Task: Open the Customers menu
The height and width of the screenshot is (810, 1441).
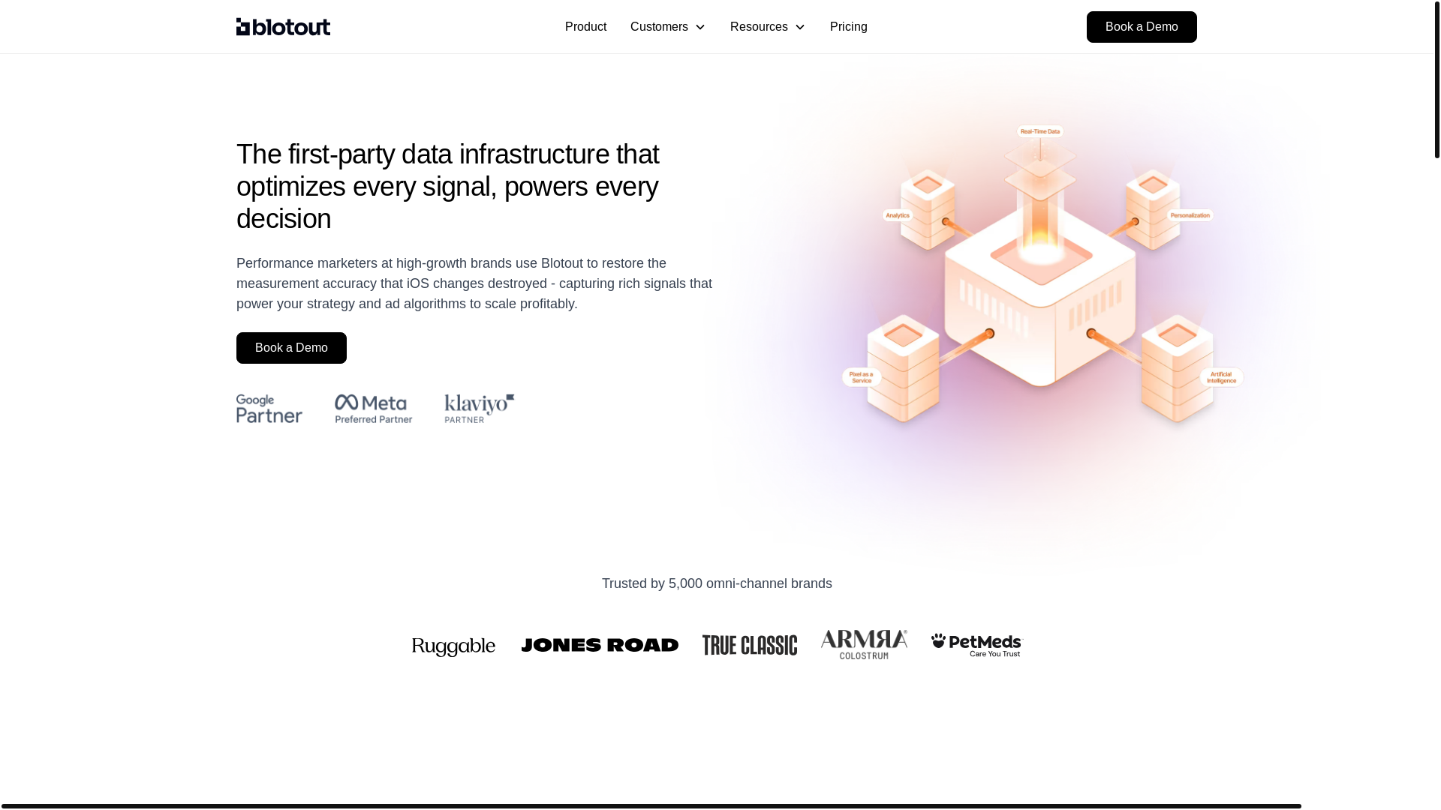Action: point(659,27)
